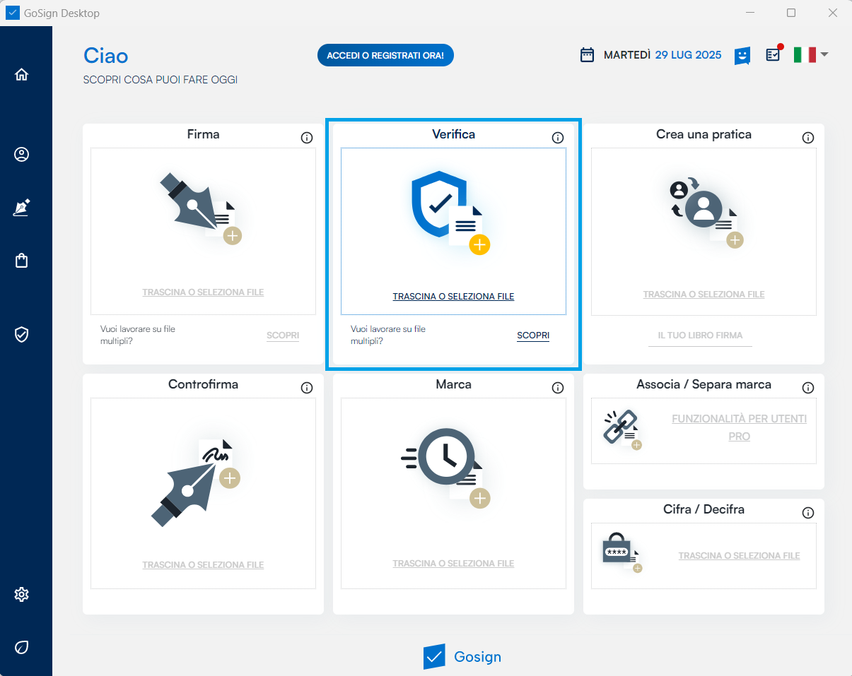The image size is (852, 676).
Task: Expand the Italian flag language dropdown
Action: tap(810, 54)
